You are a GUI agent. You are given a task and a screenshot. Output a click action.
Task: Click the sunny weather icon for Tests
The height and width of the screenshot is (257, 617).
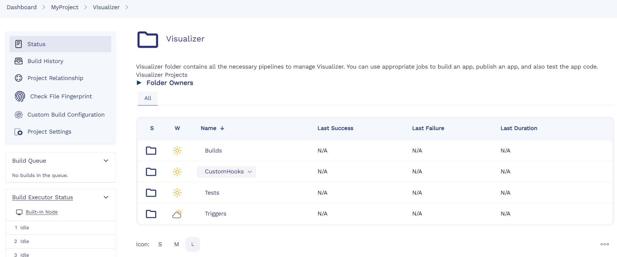coord(177,193)
